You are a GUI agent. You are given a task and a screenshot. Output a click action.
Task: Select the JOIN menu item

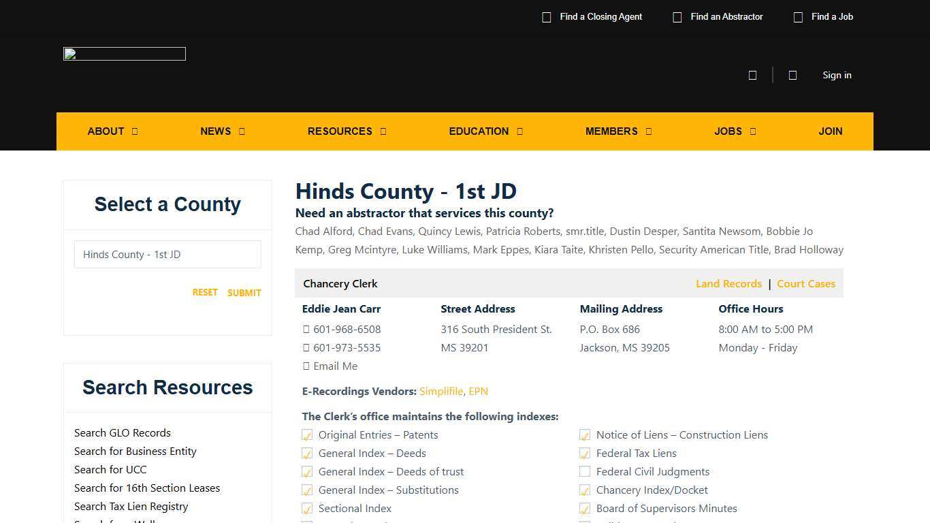pyautogui.click(x=830, y=131)
